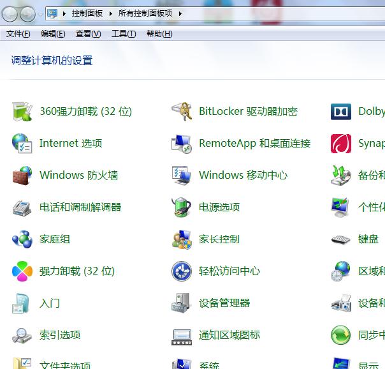Viewport: 385px width, 369px height.
Task: Open the 文件(F) menu
Action: tap(18, 34)
